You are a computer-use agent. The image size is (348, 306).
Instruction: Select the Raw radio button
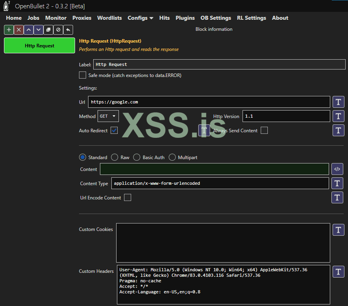click(x=115, y=157)
